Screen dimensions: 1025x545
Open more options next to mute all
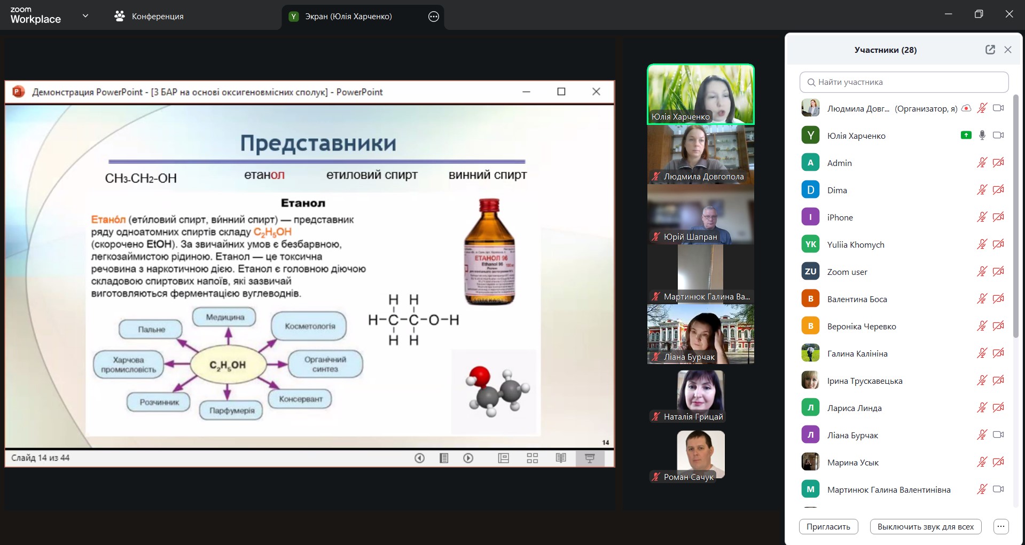[1001, 526]
